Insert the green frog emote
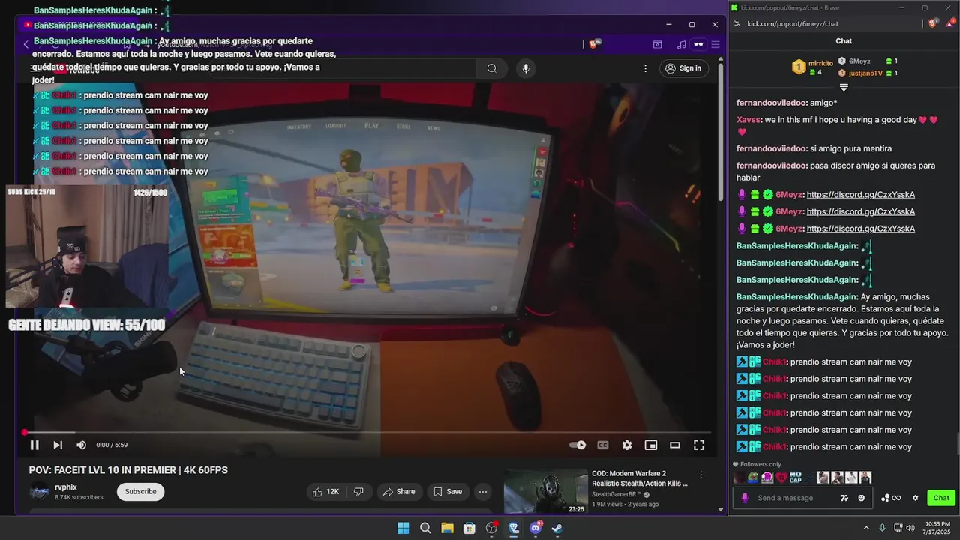 [753, 478]
